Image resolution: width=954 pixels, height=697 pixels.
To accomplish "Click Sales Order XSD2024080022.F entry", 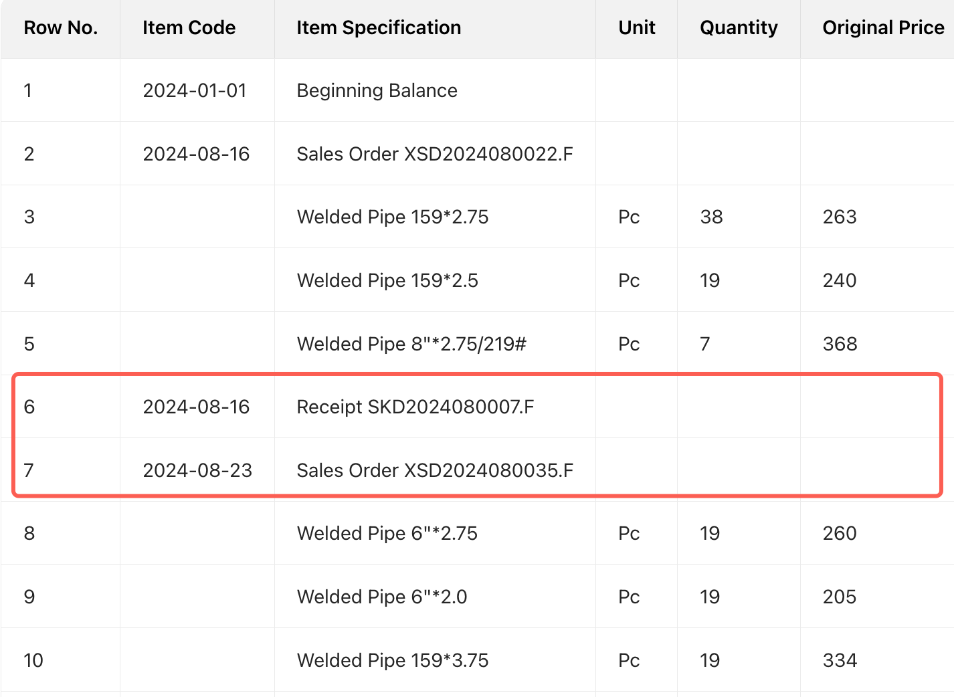I will click(435, 155).
